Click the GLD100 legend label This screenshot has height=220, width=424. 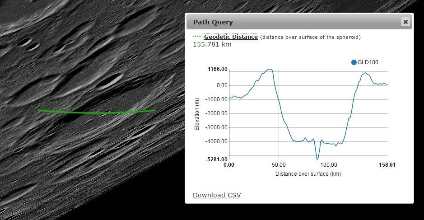(368, 62)
